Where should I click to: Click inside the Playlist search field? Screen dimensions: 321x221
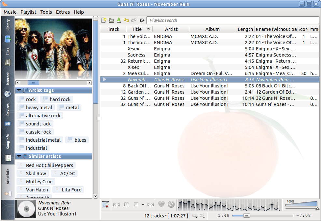pos(232,20)
